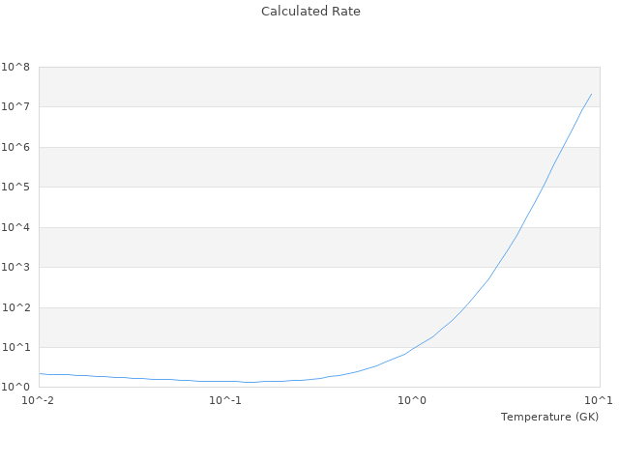The image size is (619, 464).
Task: Click the 10^6 y-axis tick label
Action: (x=15, y=147)
